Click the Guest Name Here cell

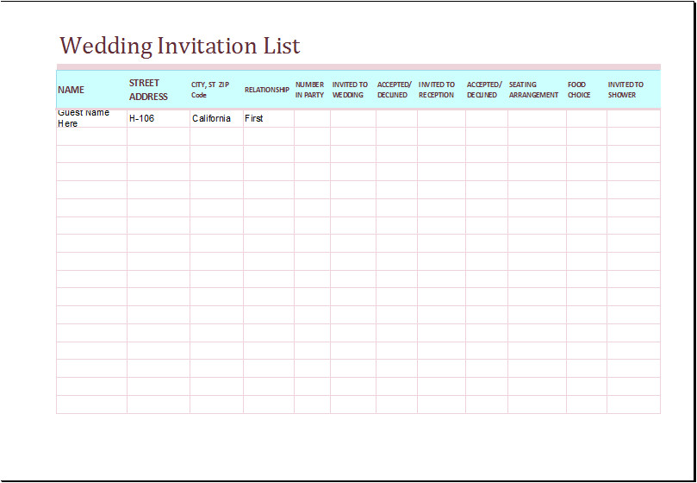(x=84, y=118)
